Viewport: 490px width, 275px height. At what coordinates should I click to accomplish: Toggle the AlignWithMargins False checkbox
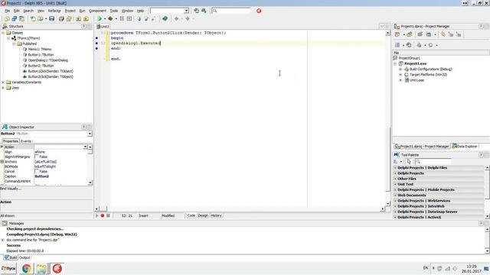pos(37,157)
